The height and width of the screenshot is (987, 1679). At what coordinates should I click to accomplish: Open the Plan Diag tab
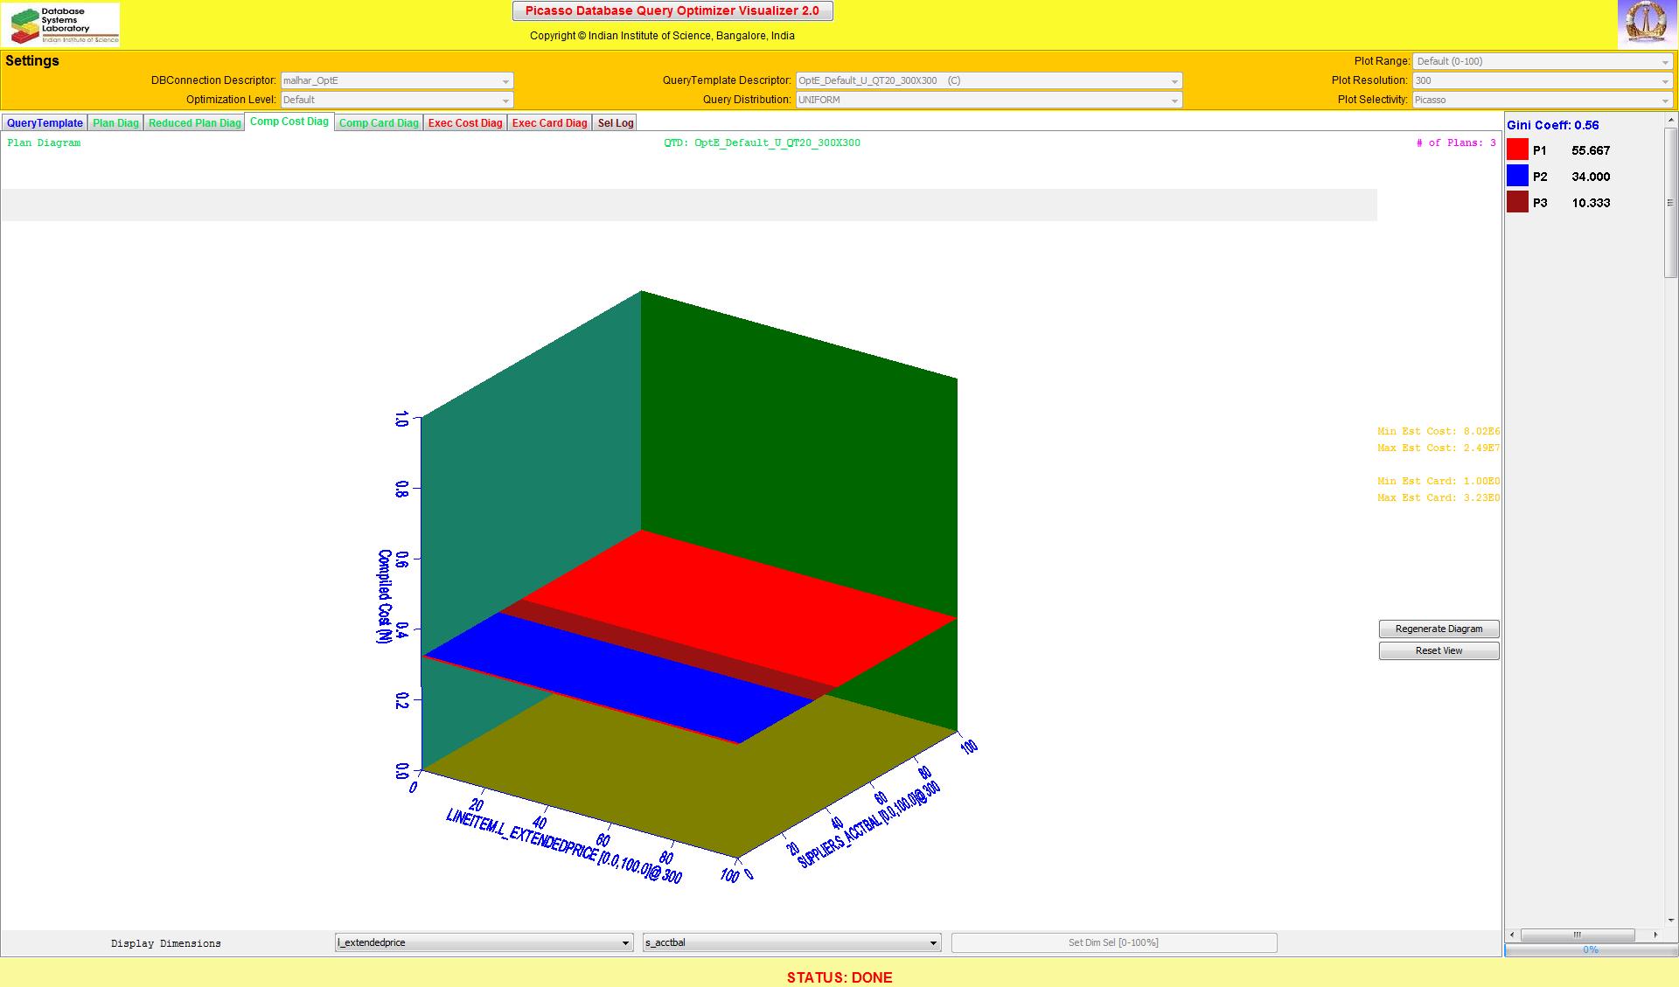(115, 123)
